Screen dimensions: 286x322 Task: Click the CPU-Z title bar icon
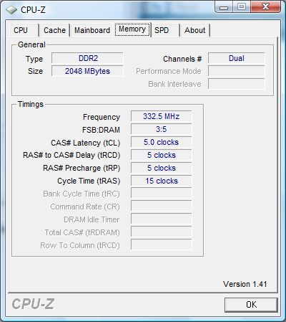point(11,10)
